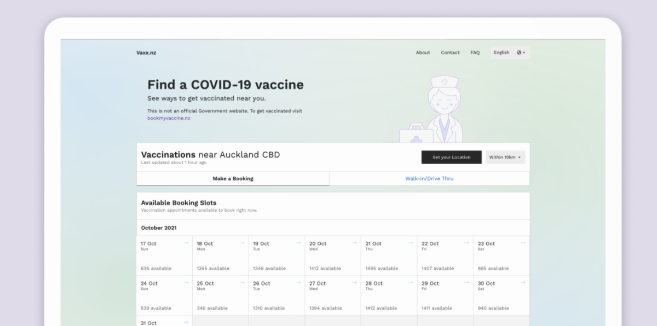The width and height of the screenshot is (657, 326).
Task: Click the '1310 available' count
Action: (269, 308)
